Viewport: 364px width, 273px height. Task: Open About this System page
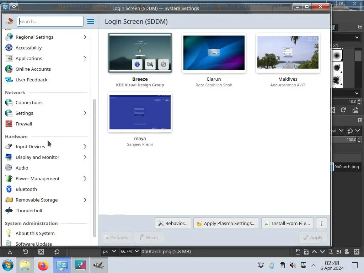coord(35,234)
